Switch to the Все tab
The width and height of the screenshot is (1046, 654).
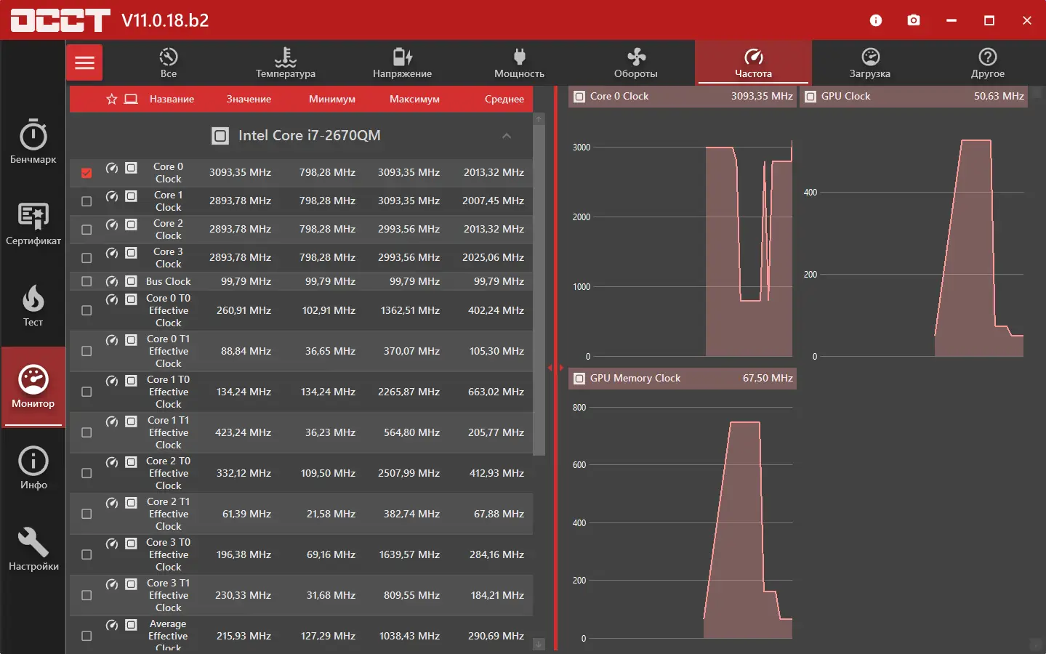(x=169, y=62)
